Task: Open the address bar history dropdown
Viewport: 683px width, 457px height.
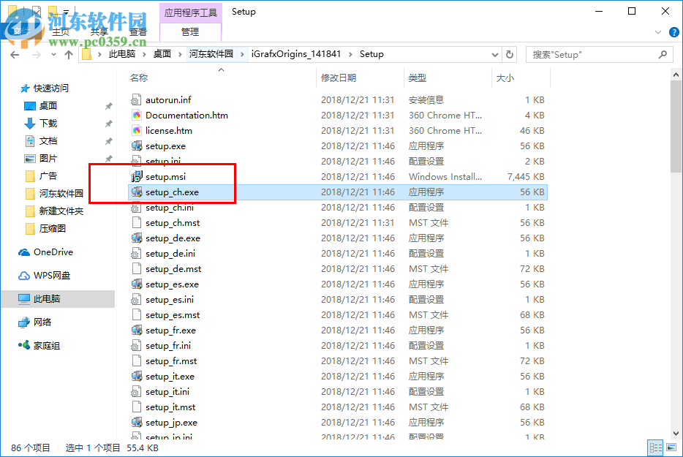Action: tap(494, 53)
